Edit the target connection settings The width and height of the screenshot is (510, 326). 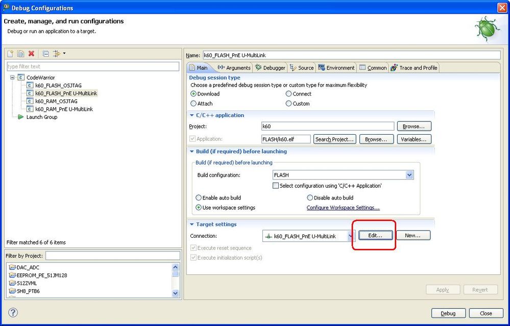point(375,235)
